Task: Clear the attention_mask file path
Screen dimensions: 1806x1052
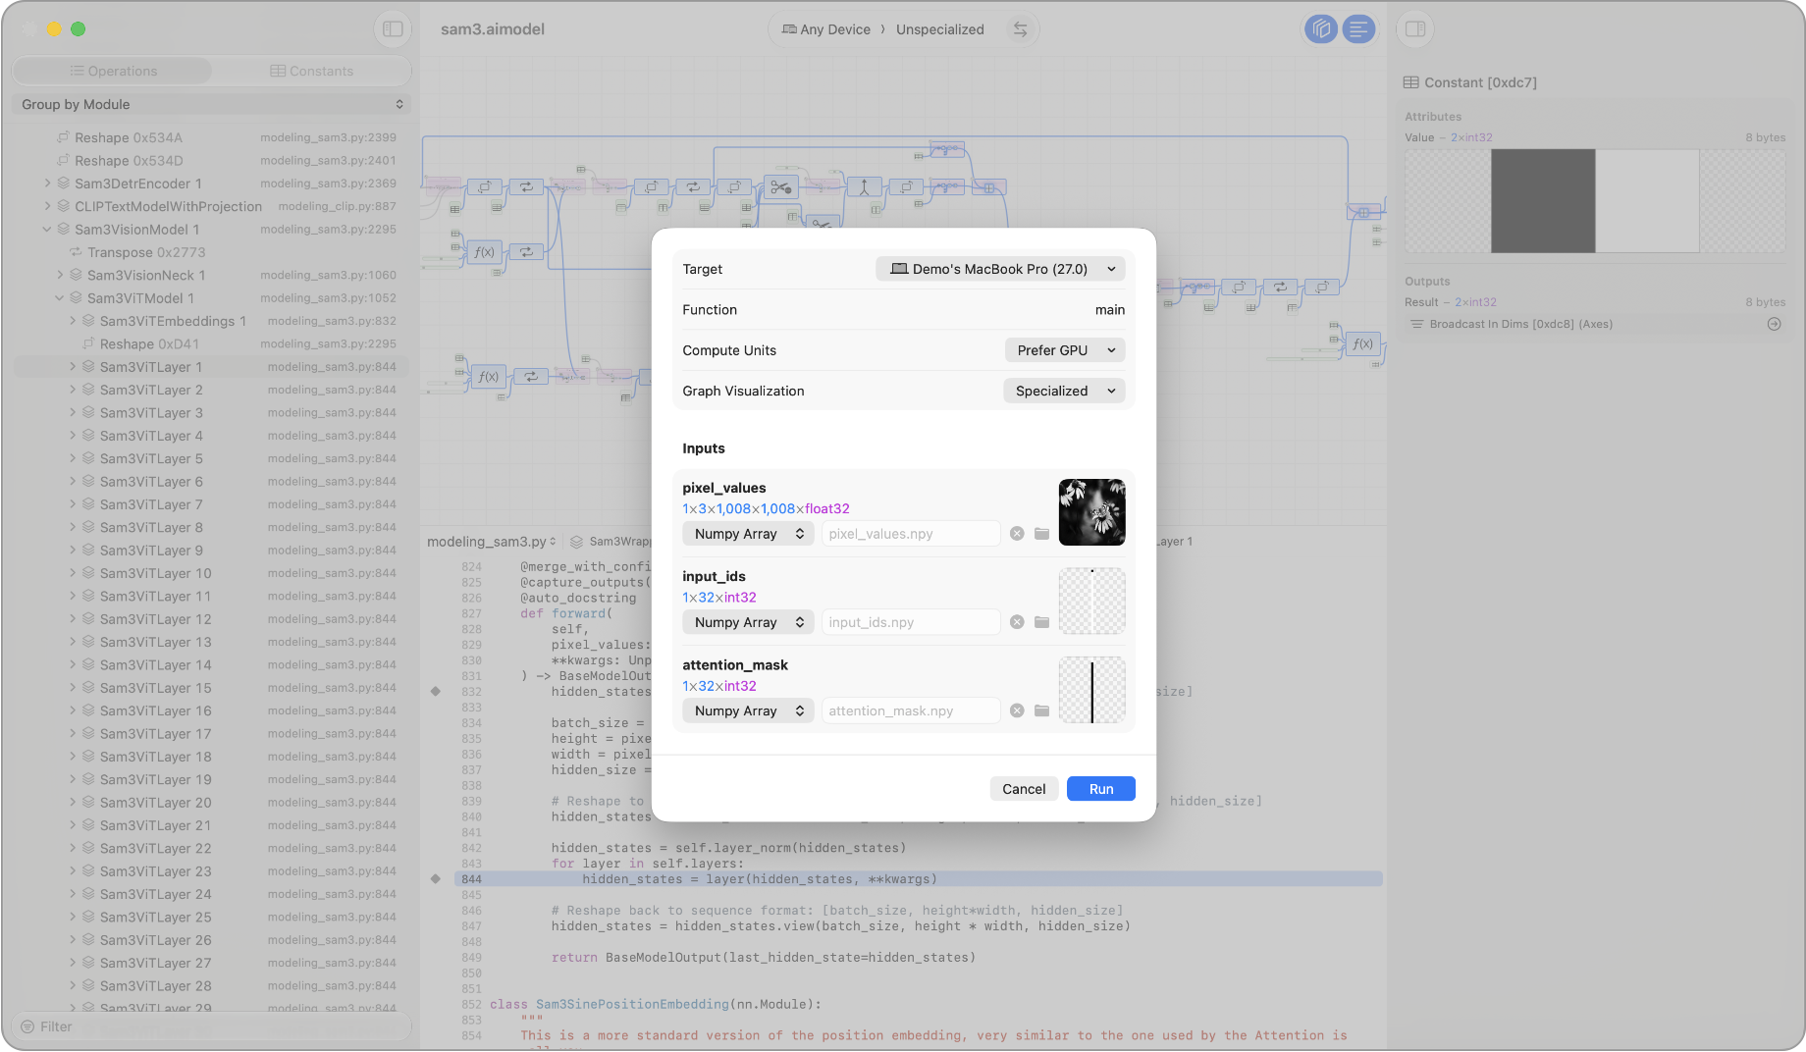Action: (x=1017, y=710)
